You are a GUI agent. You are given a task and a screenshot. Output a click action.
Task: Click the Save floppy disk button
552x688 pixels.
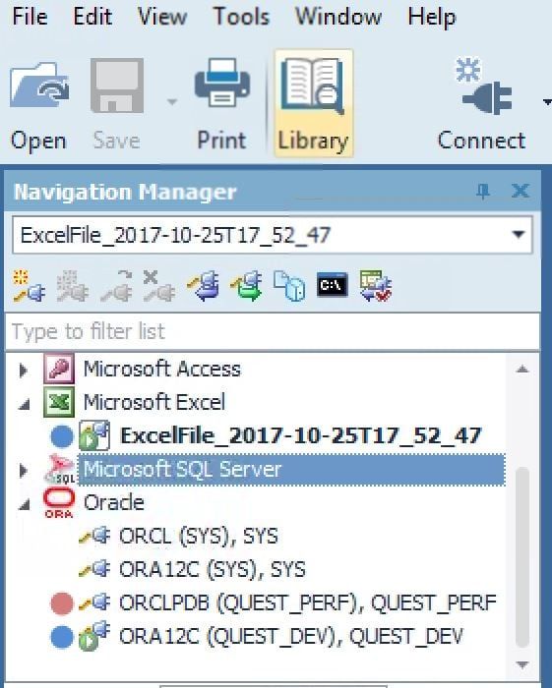pyautogui.click(x=117, y=105)
